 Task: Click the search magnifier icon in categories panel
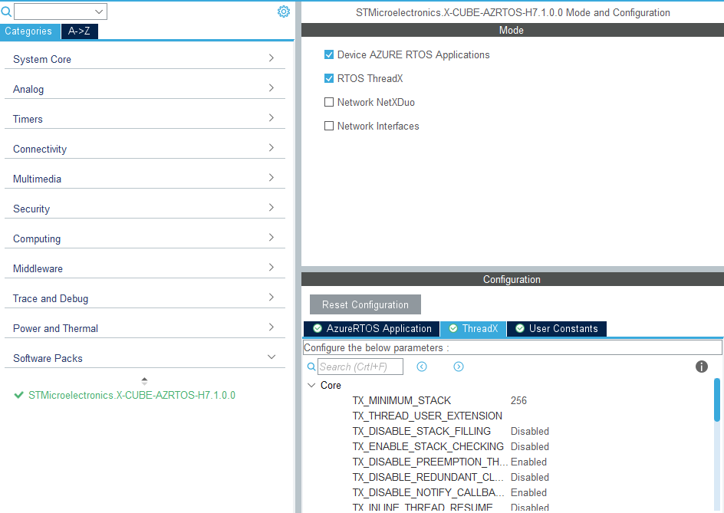(x=6, y=11)
